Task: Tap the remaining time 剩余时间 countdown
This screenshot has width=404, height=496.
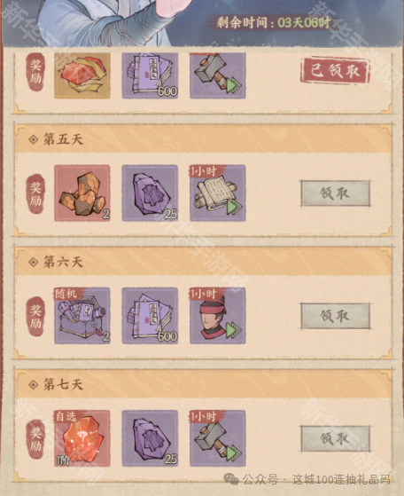Action: tap(274, 23)
